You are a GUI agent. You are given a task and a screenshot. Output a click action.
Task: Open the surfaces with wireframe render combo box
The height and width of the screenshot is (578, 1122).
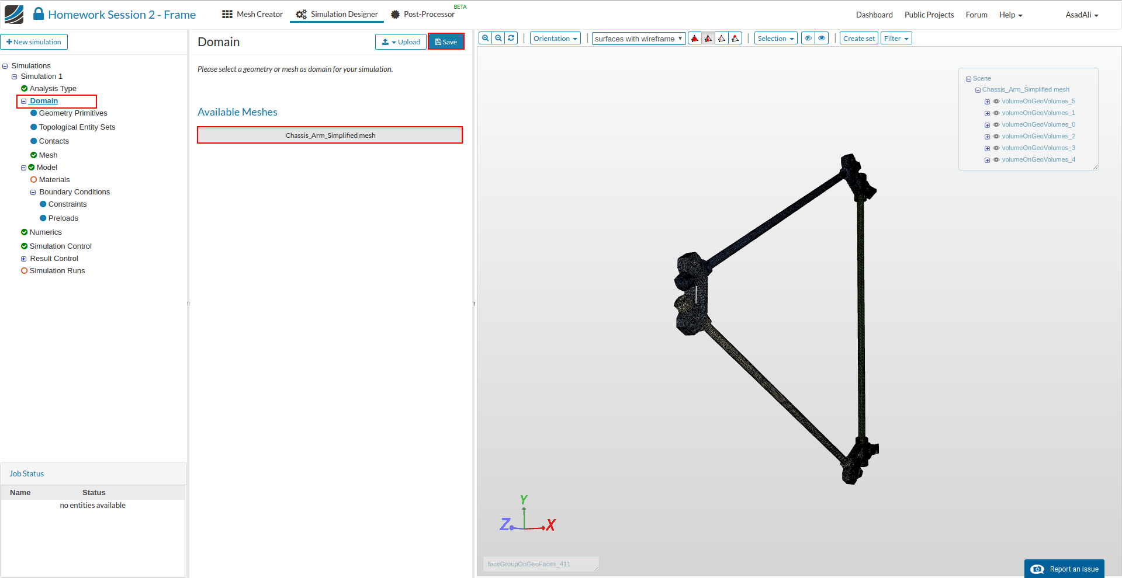tap(639, 39)
